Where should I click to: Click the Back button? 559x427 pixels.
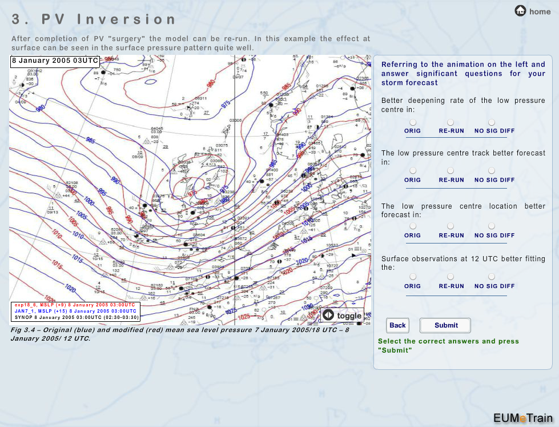[397, 325]
